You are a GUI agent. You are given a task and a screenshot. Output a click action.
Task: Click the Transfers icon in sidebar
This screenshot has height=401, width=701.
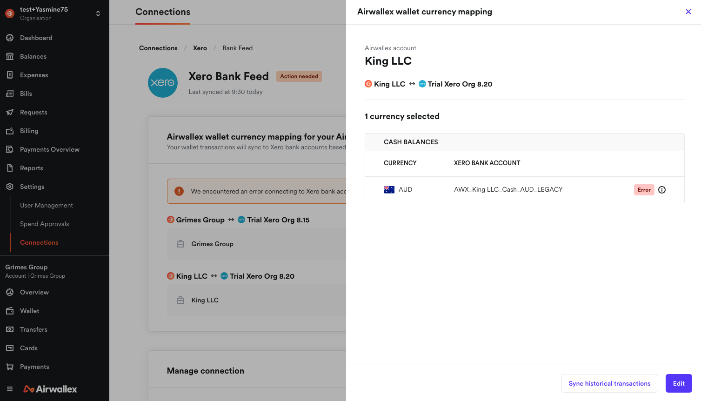(10, 329)
